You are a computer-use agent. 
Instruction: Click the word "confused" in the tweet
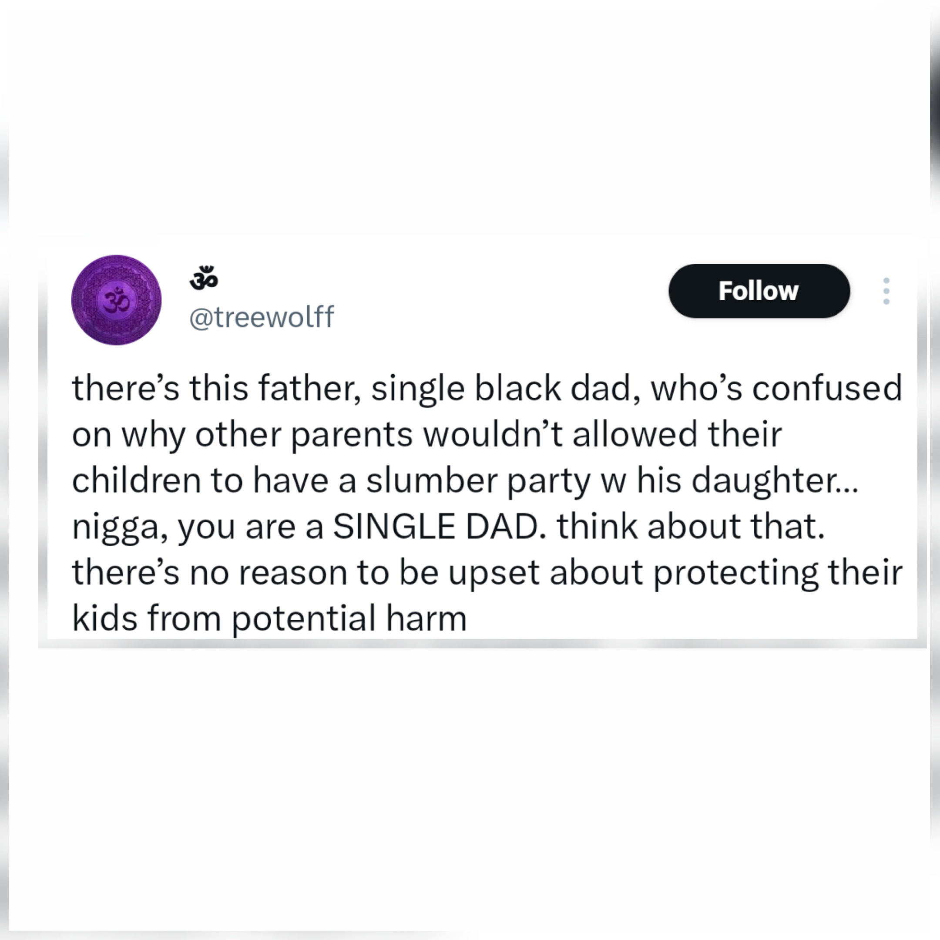[827, 388]
